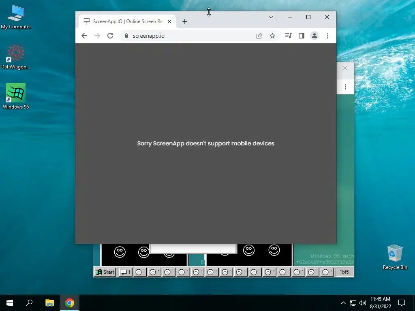Select the first smiley button on Windows 96 taskbar

pos(140,272)
